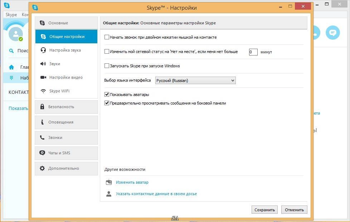Click the phone handset icon beside Звонки
Image resolution: width=350 pixels, height=222 pixels.
[42, 137]
